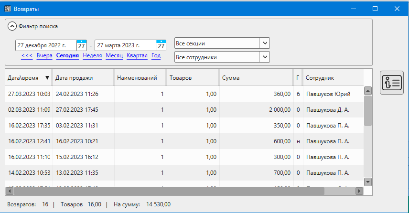
Task: Click the return details info icon button
Action: point(391,82)
